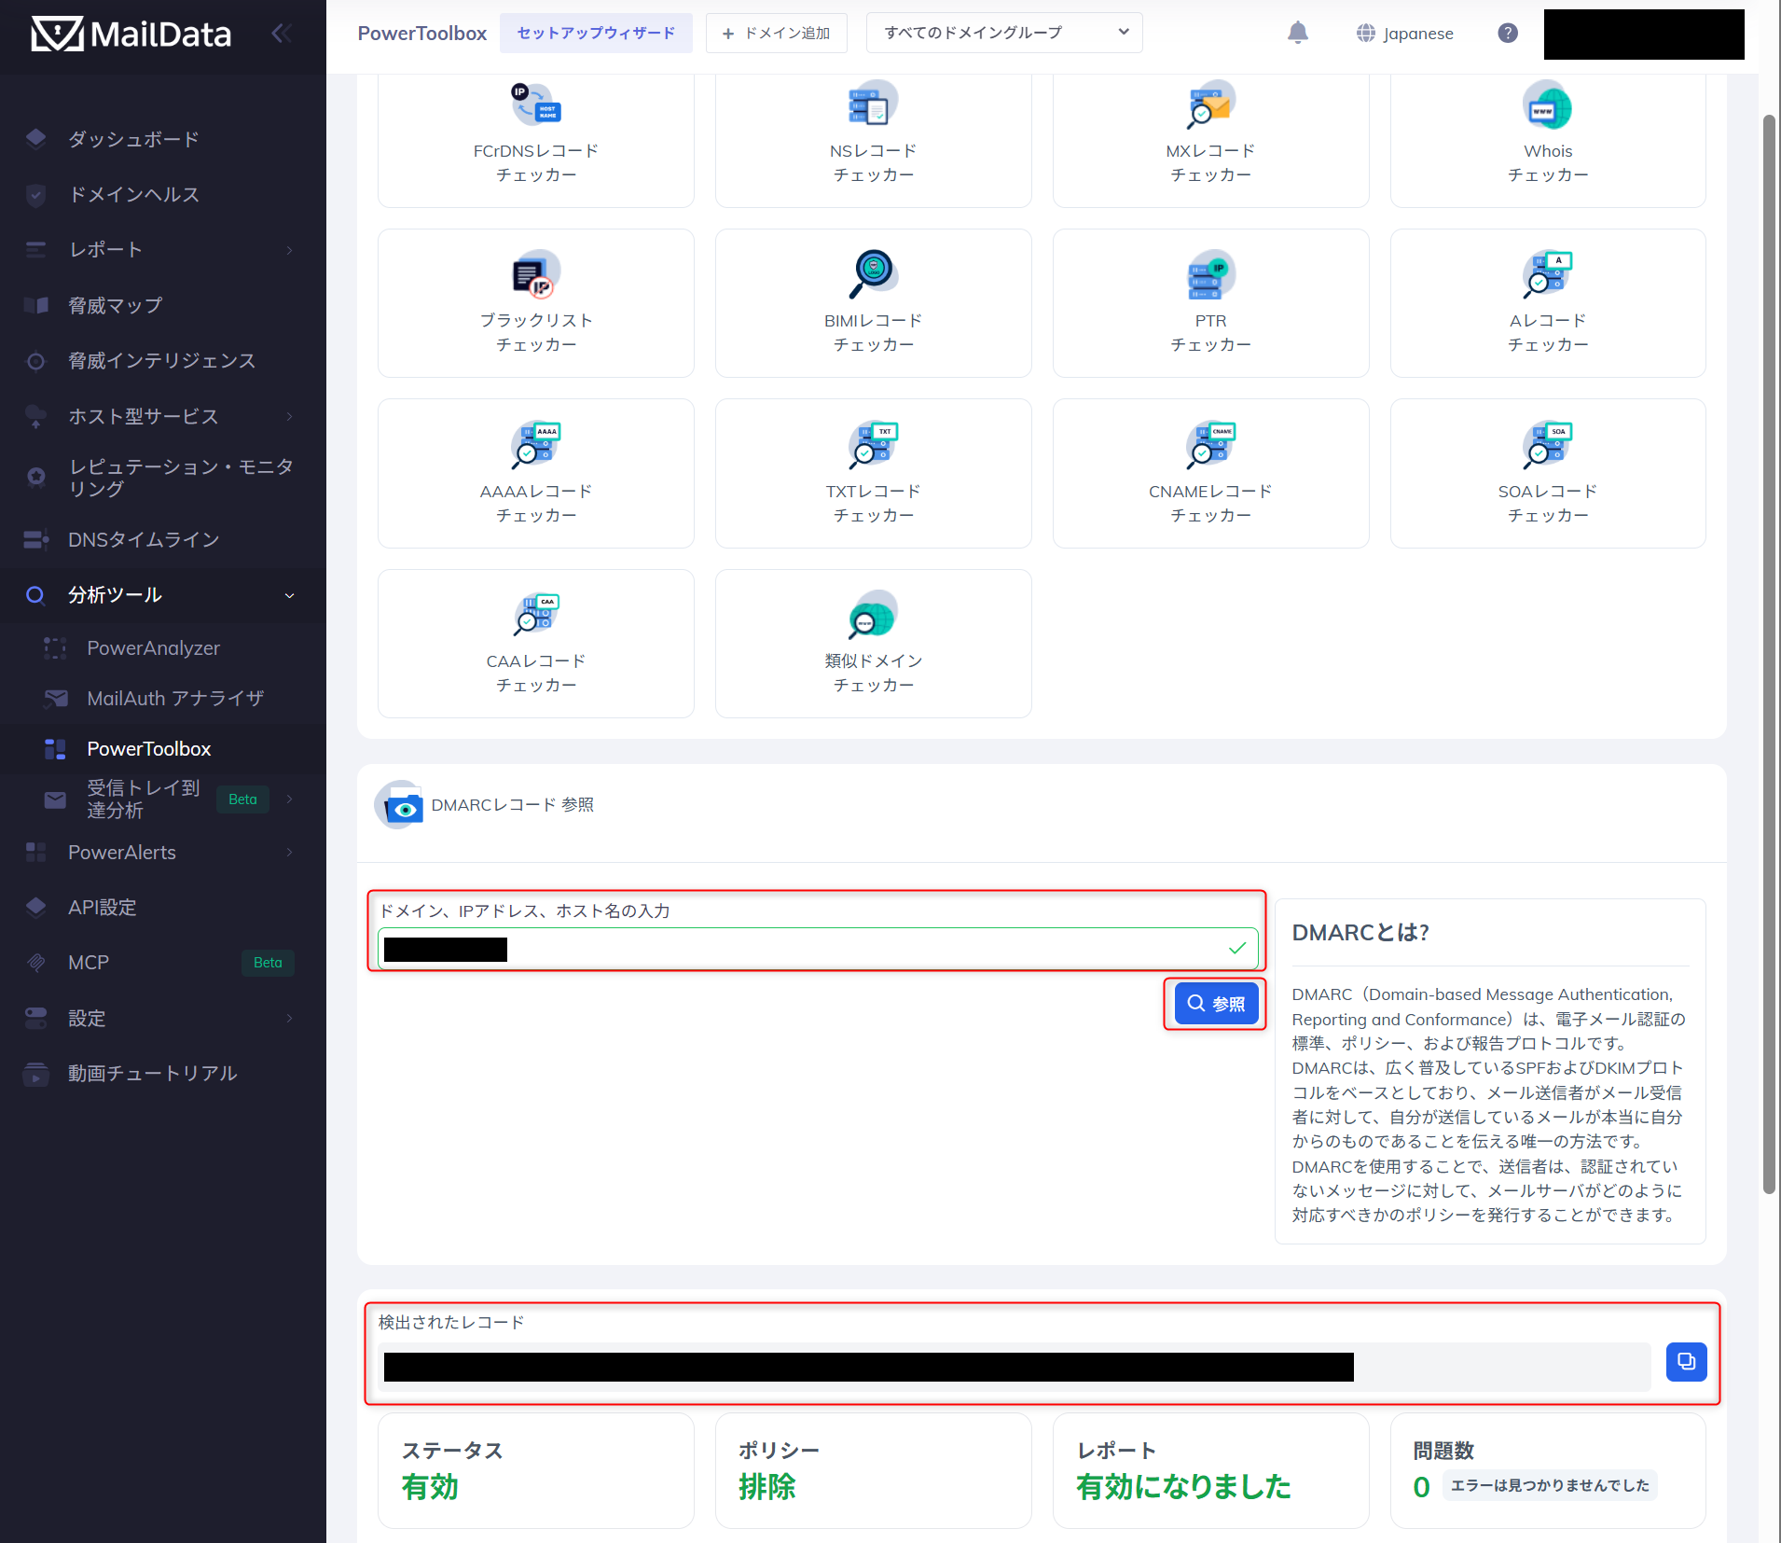The image size is (1781, 1543).
Task: Expand the PowerAlerts submenu chevron
Action: click(290, 853)
